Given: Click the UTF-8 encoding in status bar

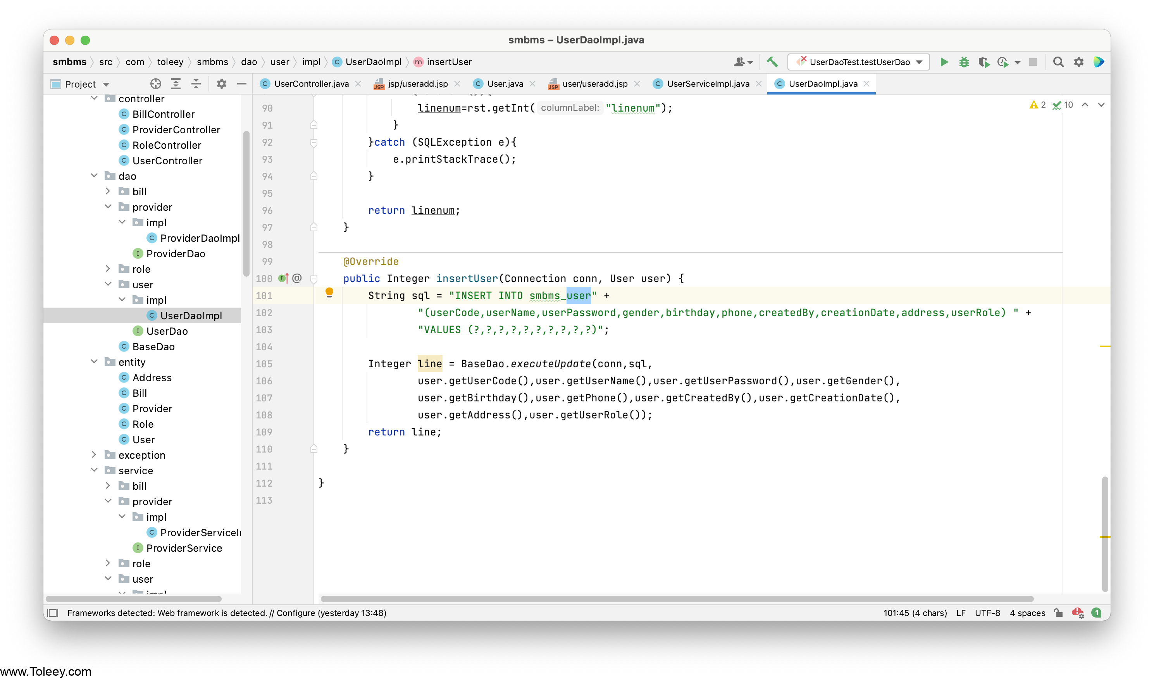Looking at the screenshot, I should 987,613.
